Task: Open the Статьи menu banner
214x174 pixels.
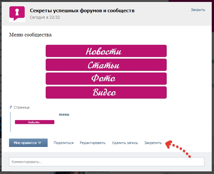Action: 106,65
